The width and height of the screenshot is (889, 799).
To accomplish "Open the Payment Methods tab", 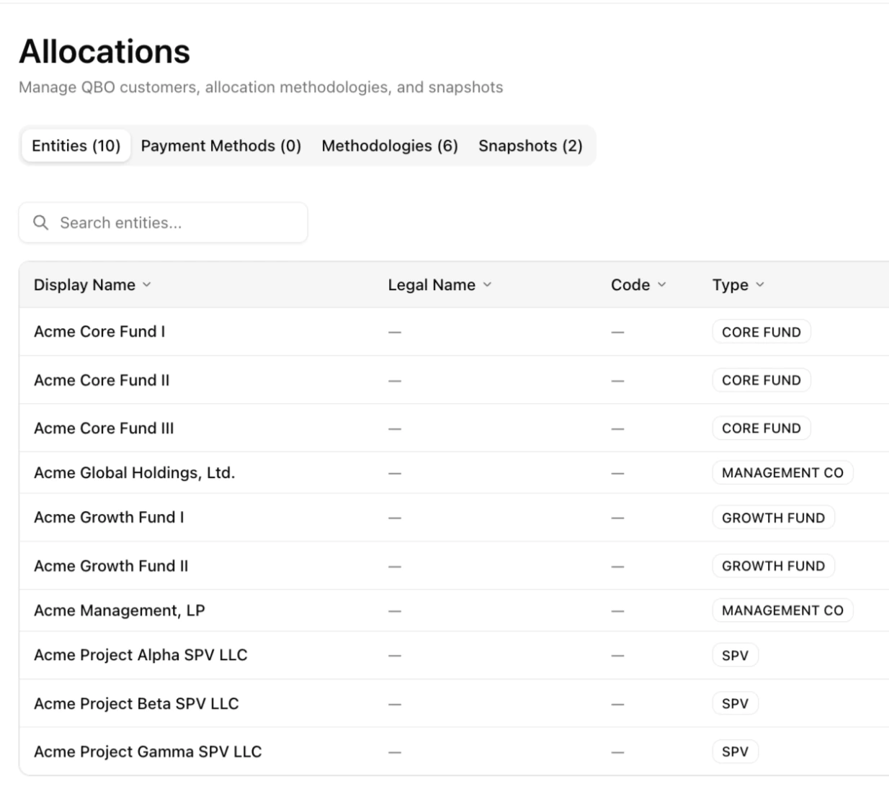I will (x=220, y=145).
